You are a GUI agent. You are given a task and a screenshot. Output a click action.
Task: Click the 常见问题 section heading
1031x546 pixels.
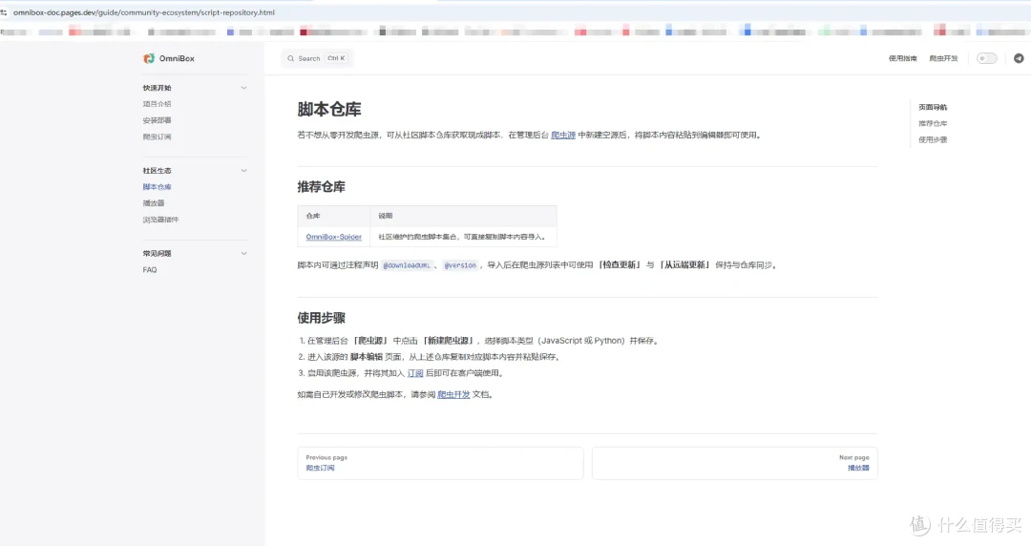(158, 253)
